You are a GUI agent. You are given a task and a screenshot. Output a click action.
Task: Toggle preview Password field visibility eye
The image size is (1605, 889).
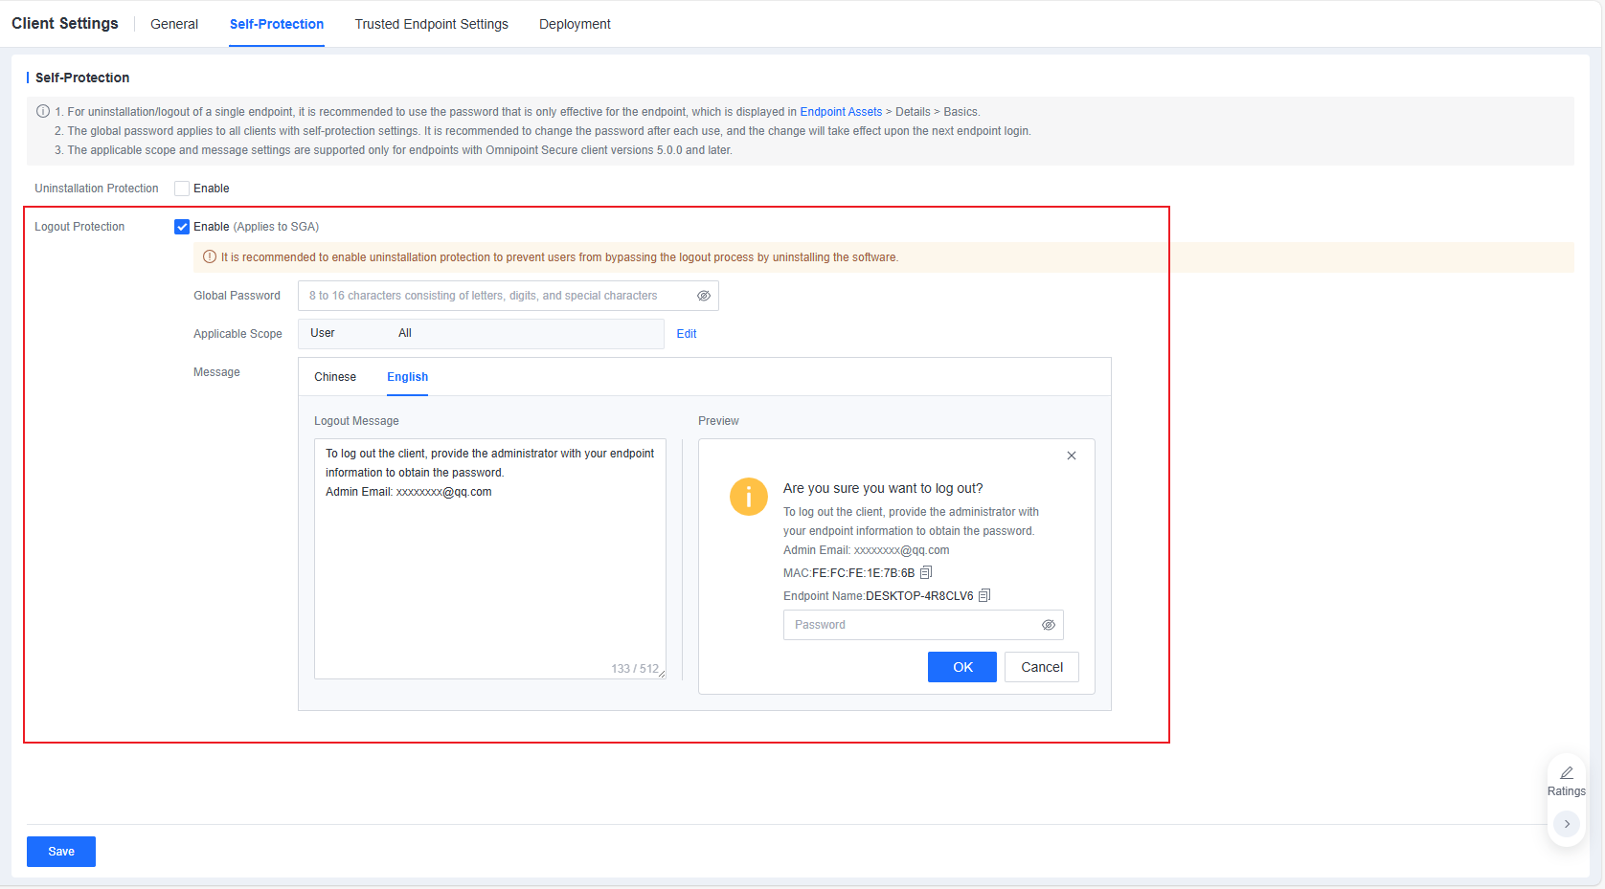click(1049, 625)
